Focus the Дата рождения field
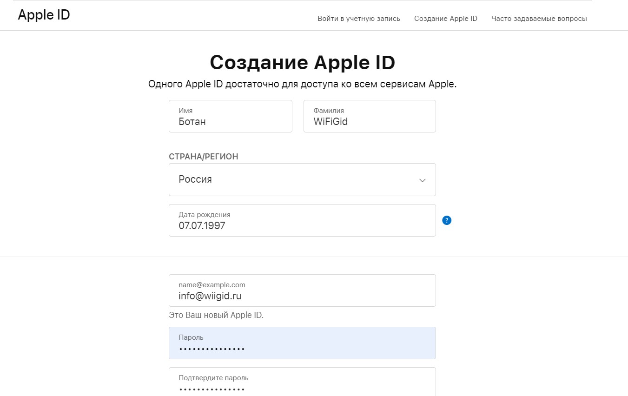The image size is (628, 396). tap(302, 220)
